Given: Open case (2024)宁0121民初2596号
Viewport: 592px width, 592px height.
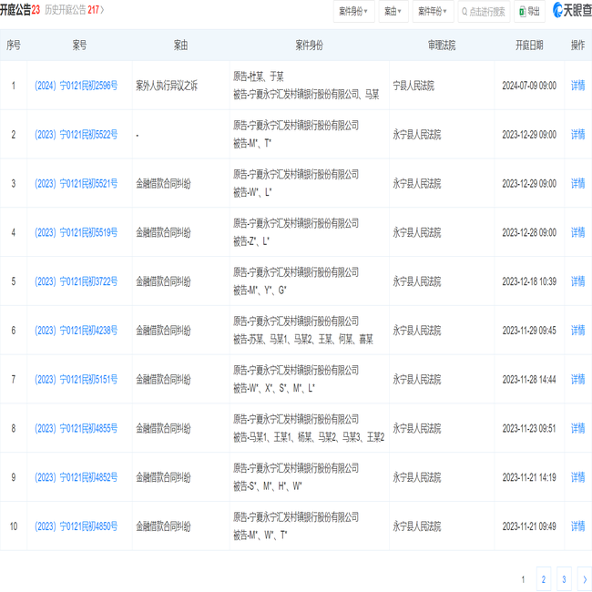Looking at the screenshot, I should coord(76,86).
